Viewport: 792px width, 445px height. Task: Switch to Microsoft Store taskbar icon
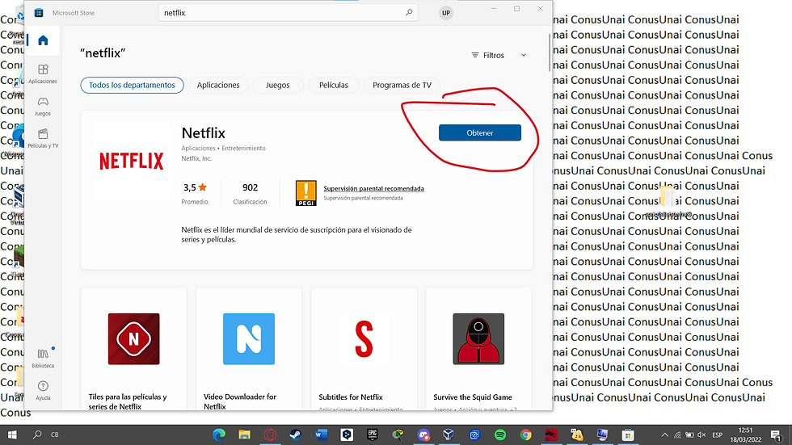628,435
